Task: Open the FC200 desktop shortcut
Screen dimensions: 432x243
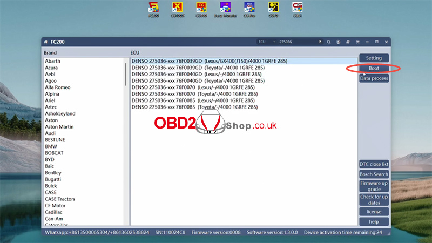Action: tap(153, 10)
